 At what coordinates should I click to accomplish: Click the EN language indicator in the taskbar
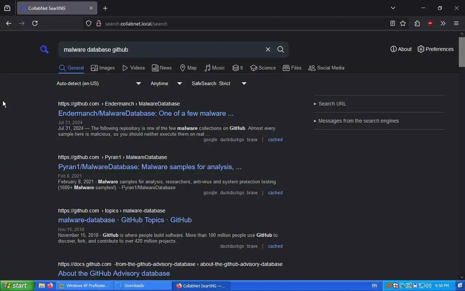pos(375,286)
